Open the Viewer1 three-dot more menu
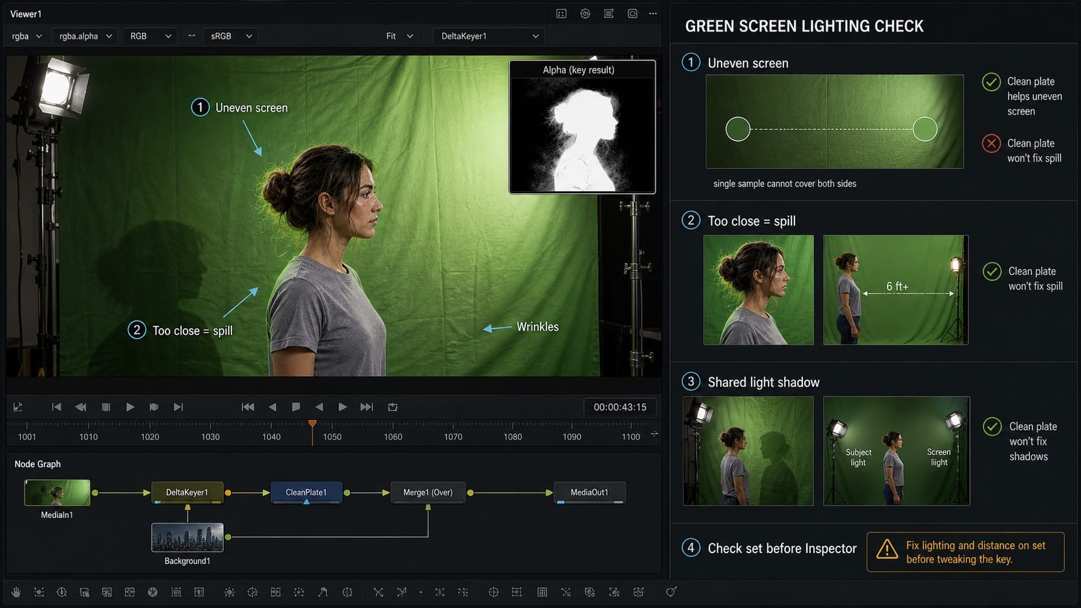 (653, 14)
